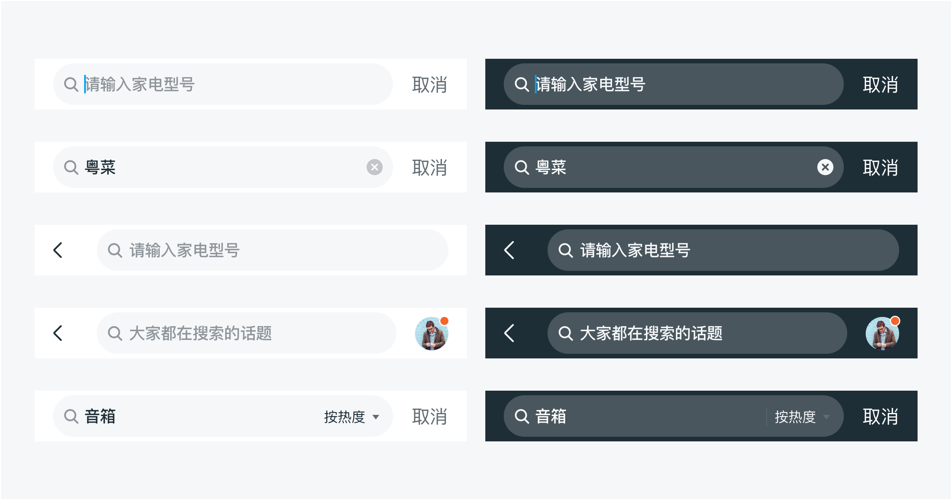Viewport: 951px width, 499px height.
Task: Click back chevron beside dark 大家都在搜索的话题 field
Action: pos(509,333)
